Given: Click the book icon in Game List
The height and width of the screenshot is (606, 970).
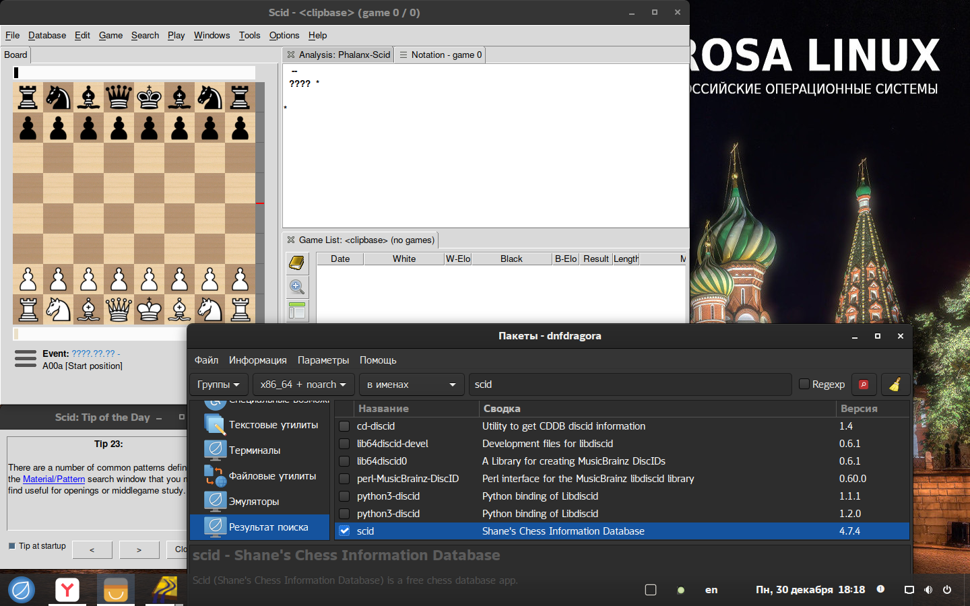Looking at the screenshot, I should [297, 263].
